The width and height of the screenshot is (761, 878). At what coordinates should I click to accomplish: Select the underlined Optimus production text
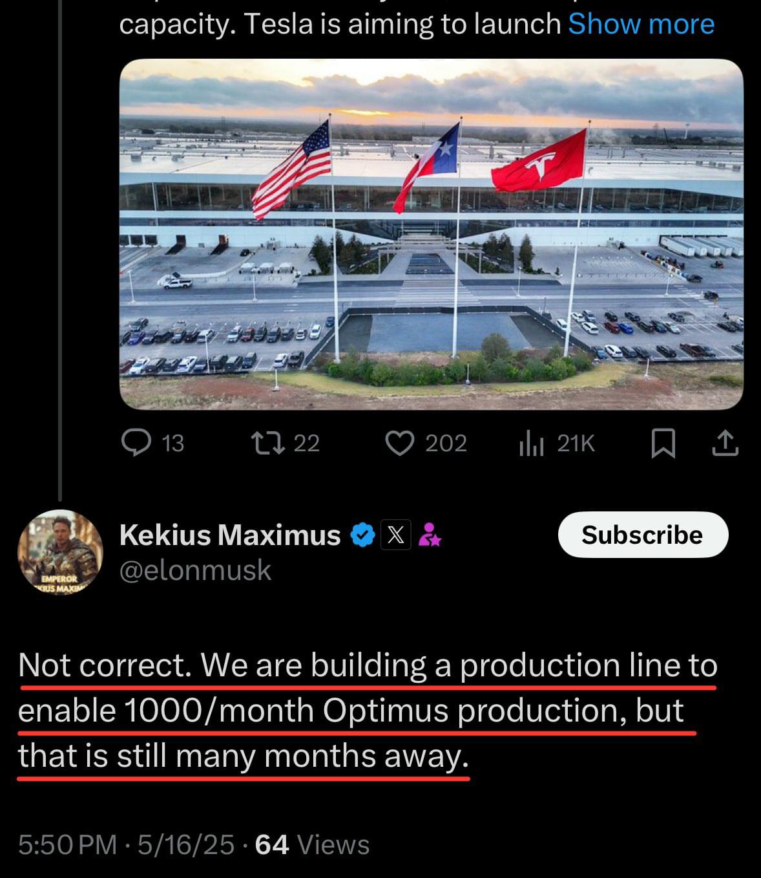coord(355,711)
